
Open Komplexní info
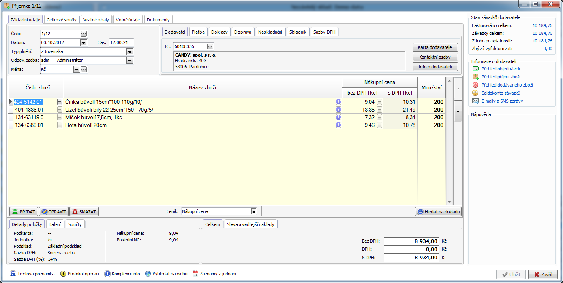click(122, 274)
